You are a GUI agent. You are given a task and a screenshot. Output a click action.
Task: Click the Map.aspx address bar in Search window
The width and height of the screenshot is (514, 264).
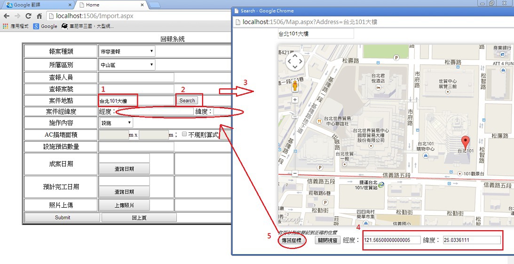[372, 22]
